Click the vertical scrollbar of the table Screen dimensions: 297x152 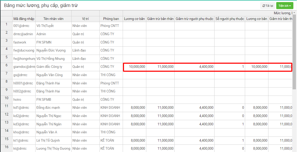294,52
